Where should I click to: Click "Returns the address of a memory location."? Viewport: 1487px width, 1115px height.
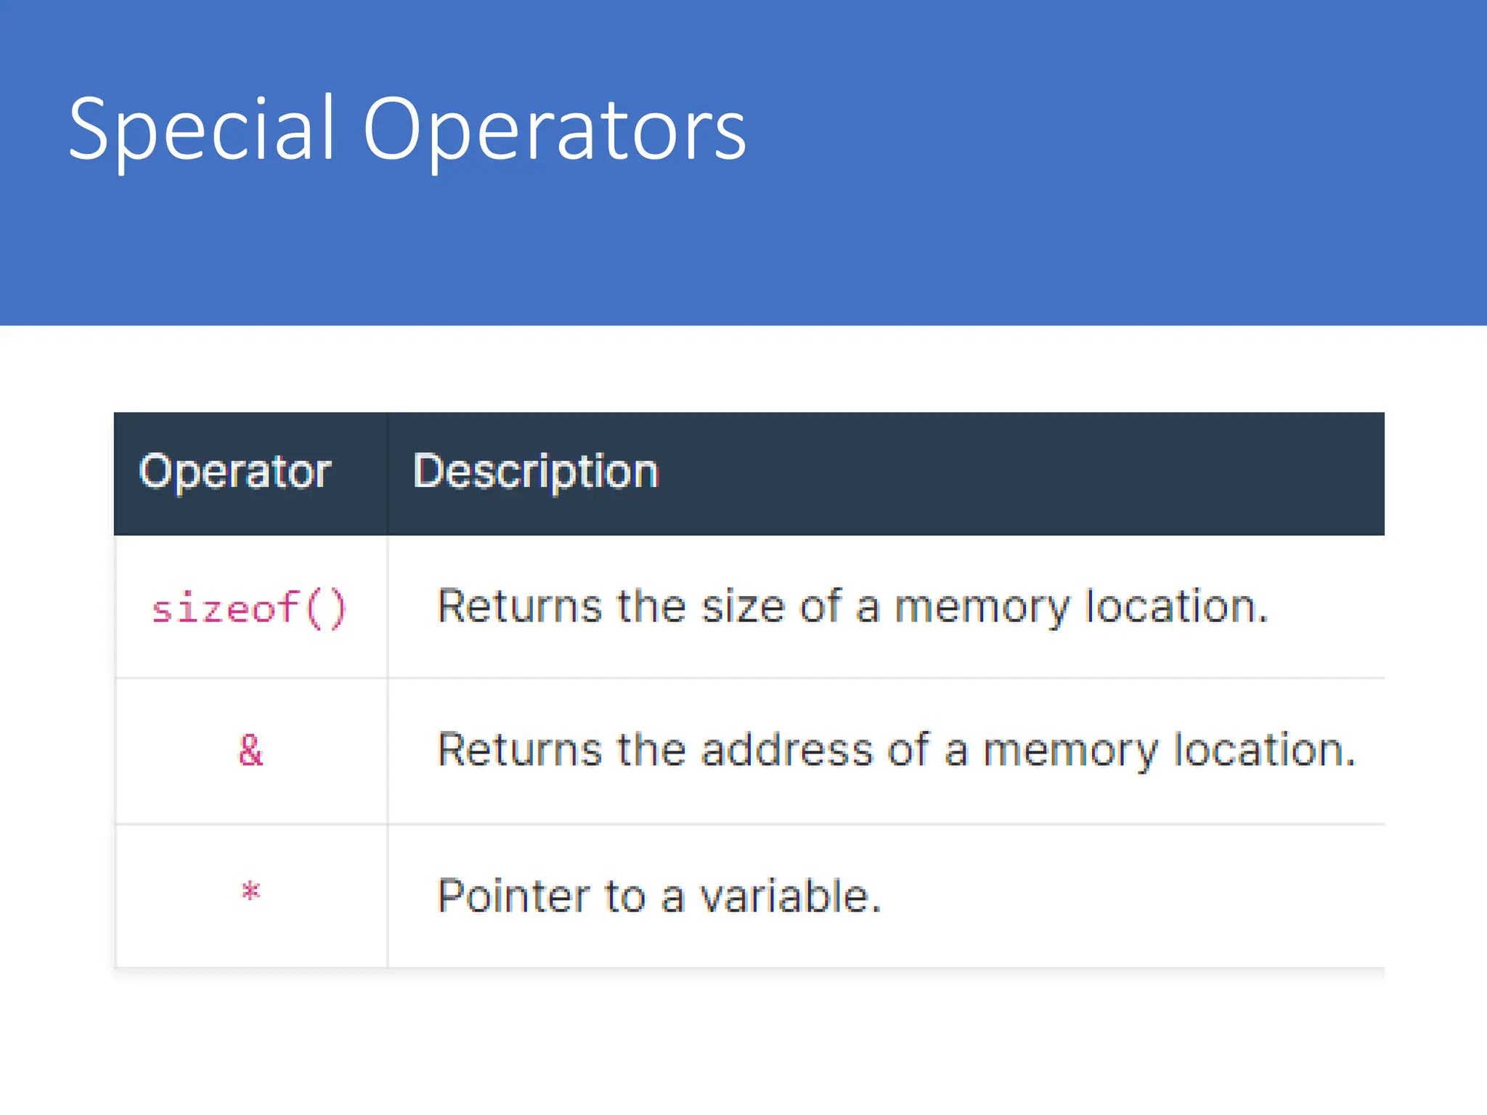[896, 750]
